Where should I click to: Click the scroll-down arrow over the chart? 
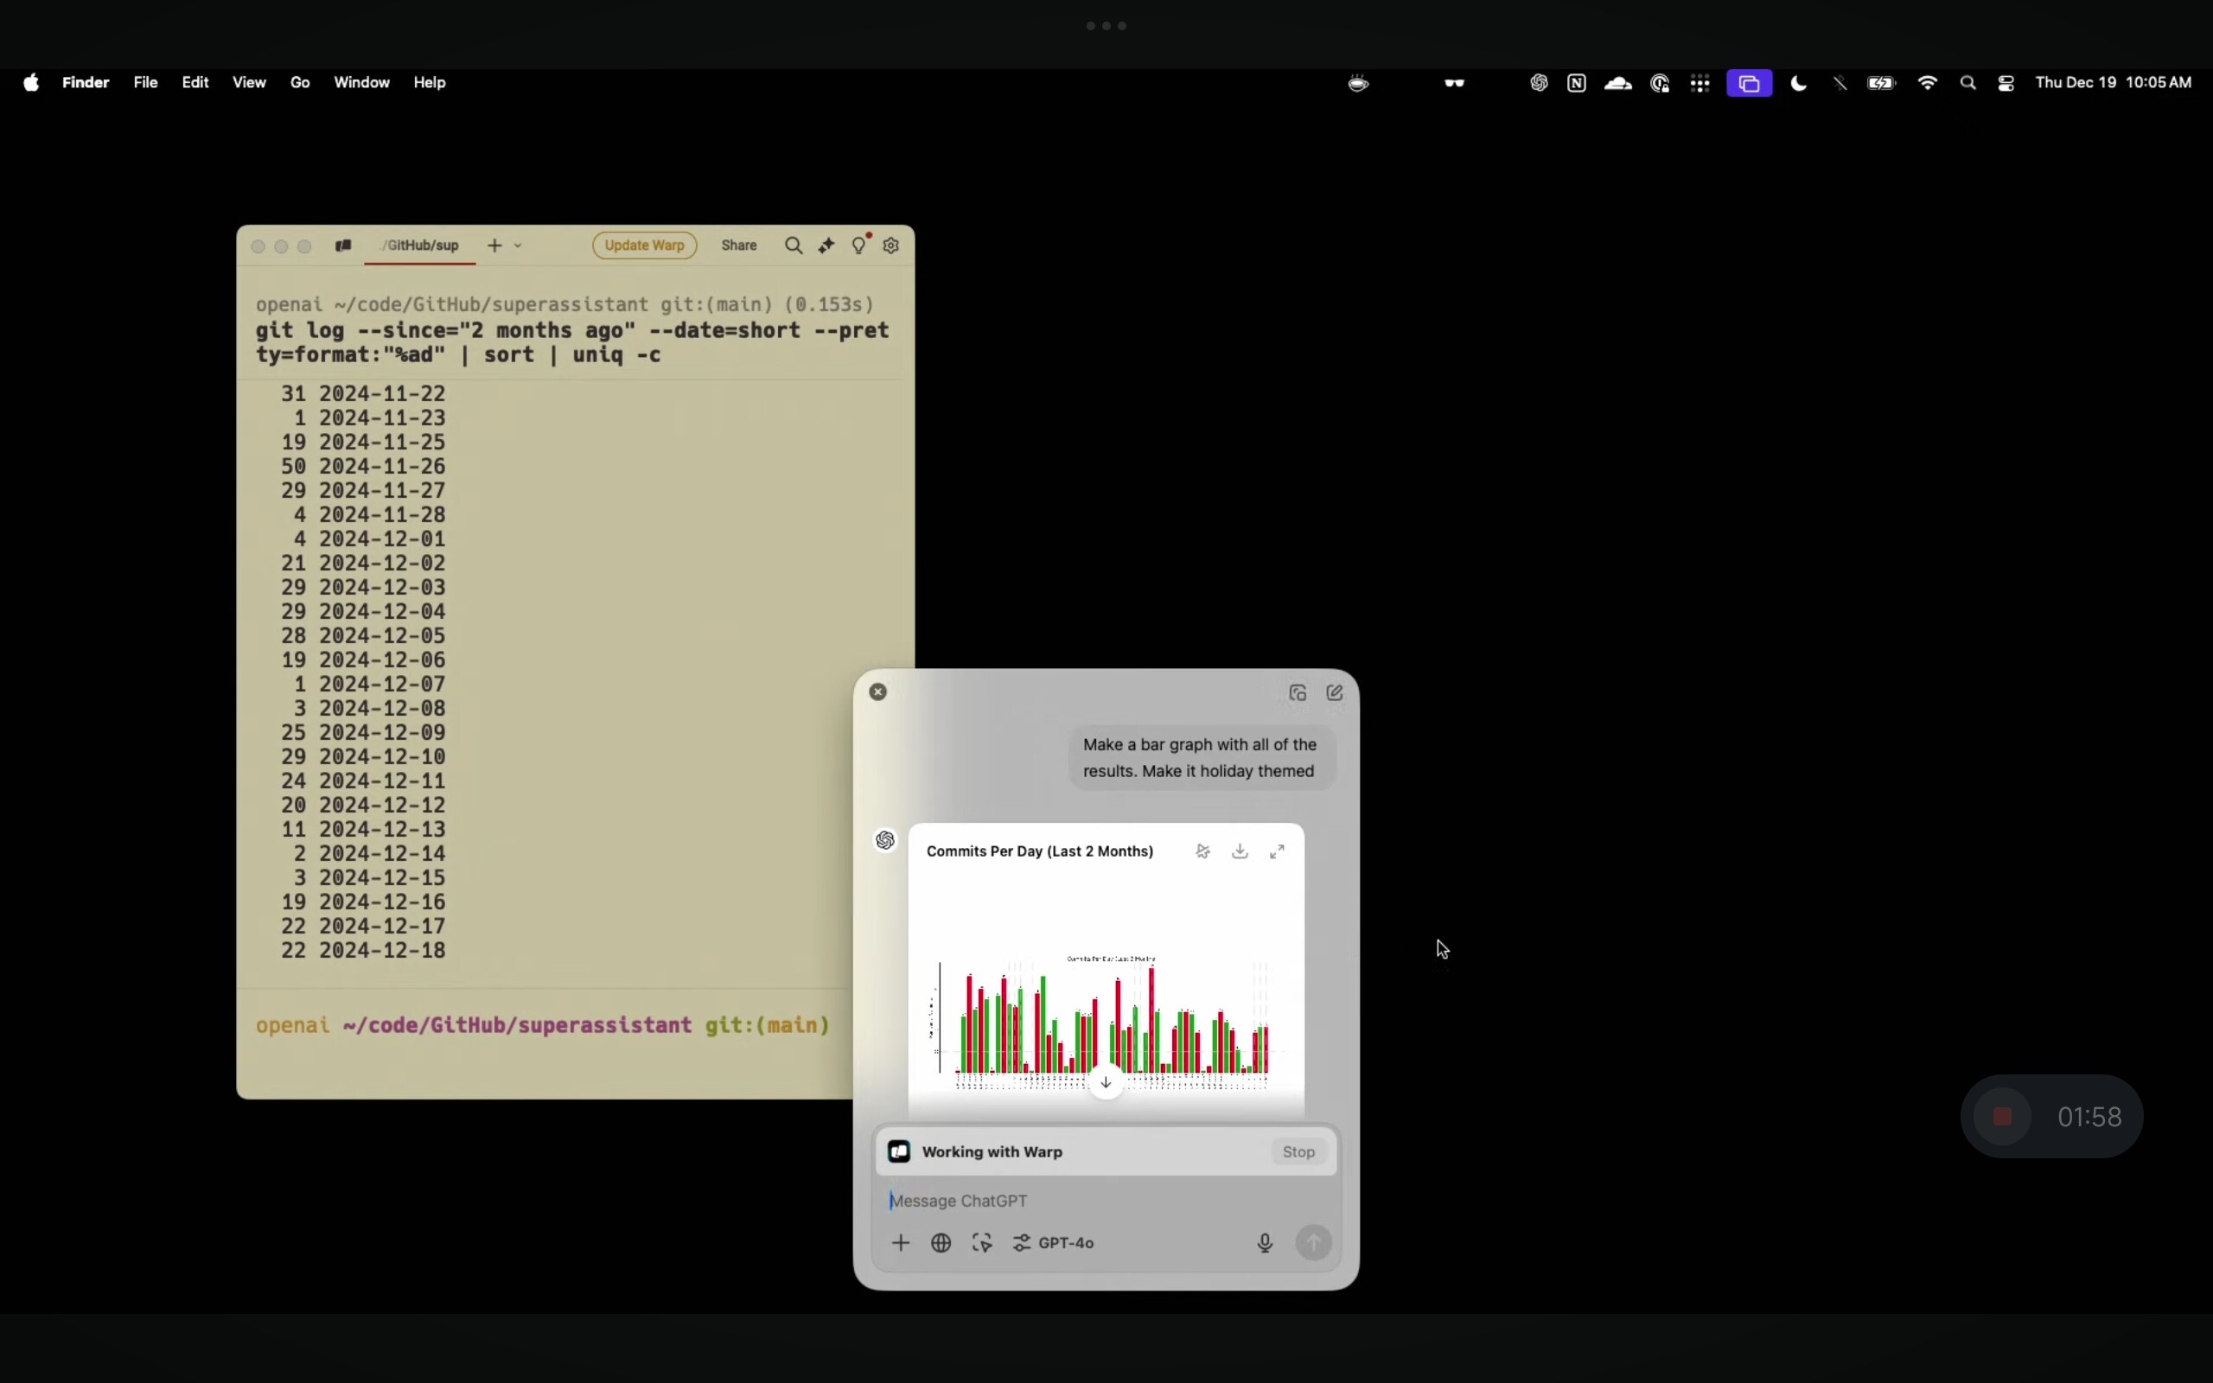click(x=1106, y=1082)
